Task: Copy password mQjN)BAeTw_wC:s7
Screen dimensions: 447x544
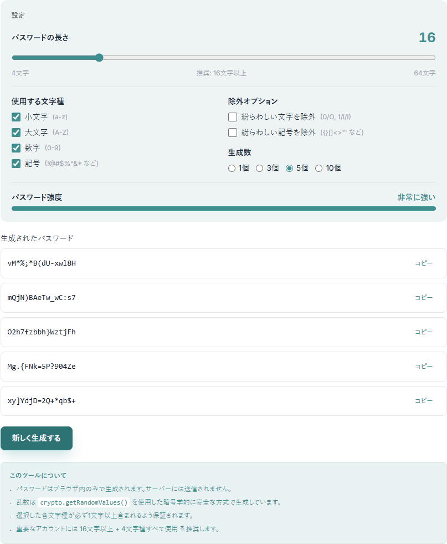Action: (424, 298)
